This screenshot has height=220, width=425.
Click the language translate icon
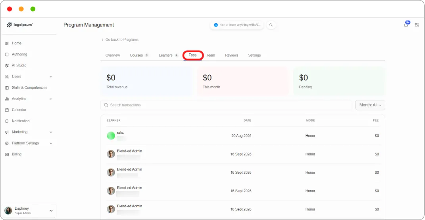[417, 25]
